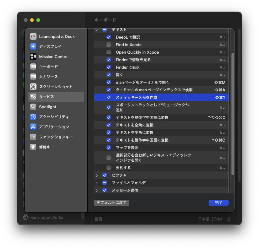Expand the メッセージ送信 group

[x=97, y=191]
